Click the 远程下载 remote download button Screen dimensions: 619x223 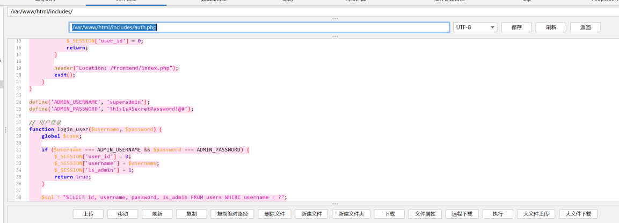point(462,214)
